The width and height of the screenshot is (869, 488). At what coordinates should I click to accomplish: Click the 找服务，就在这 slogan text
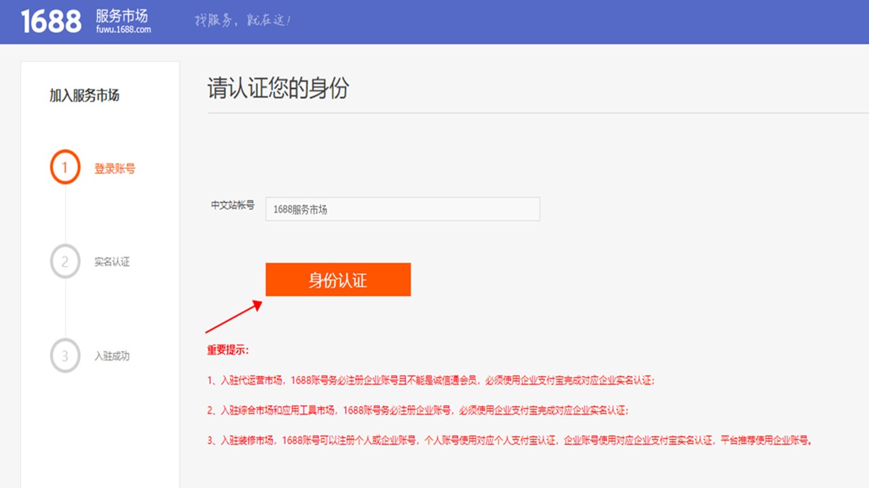point(244,20)
